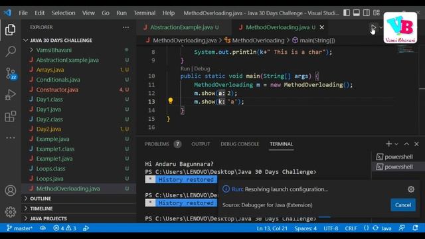Open the File menu
Viewport: 425px width, 239px height.
click(x=23, y=13)
